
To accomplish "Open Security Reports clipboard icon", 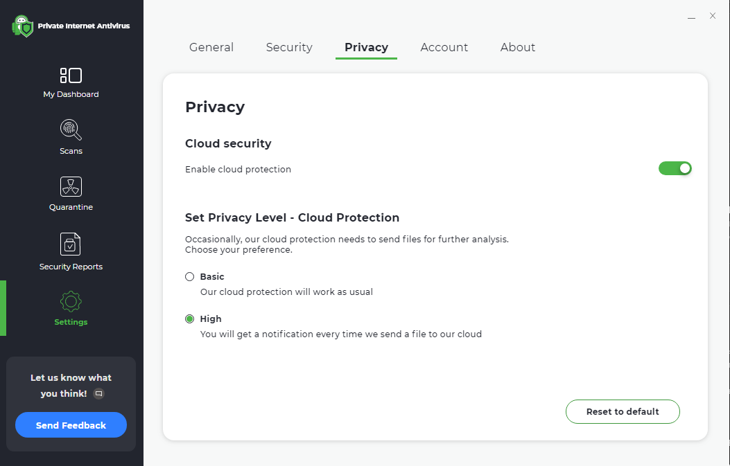I will tap(71, 244).
